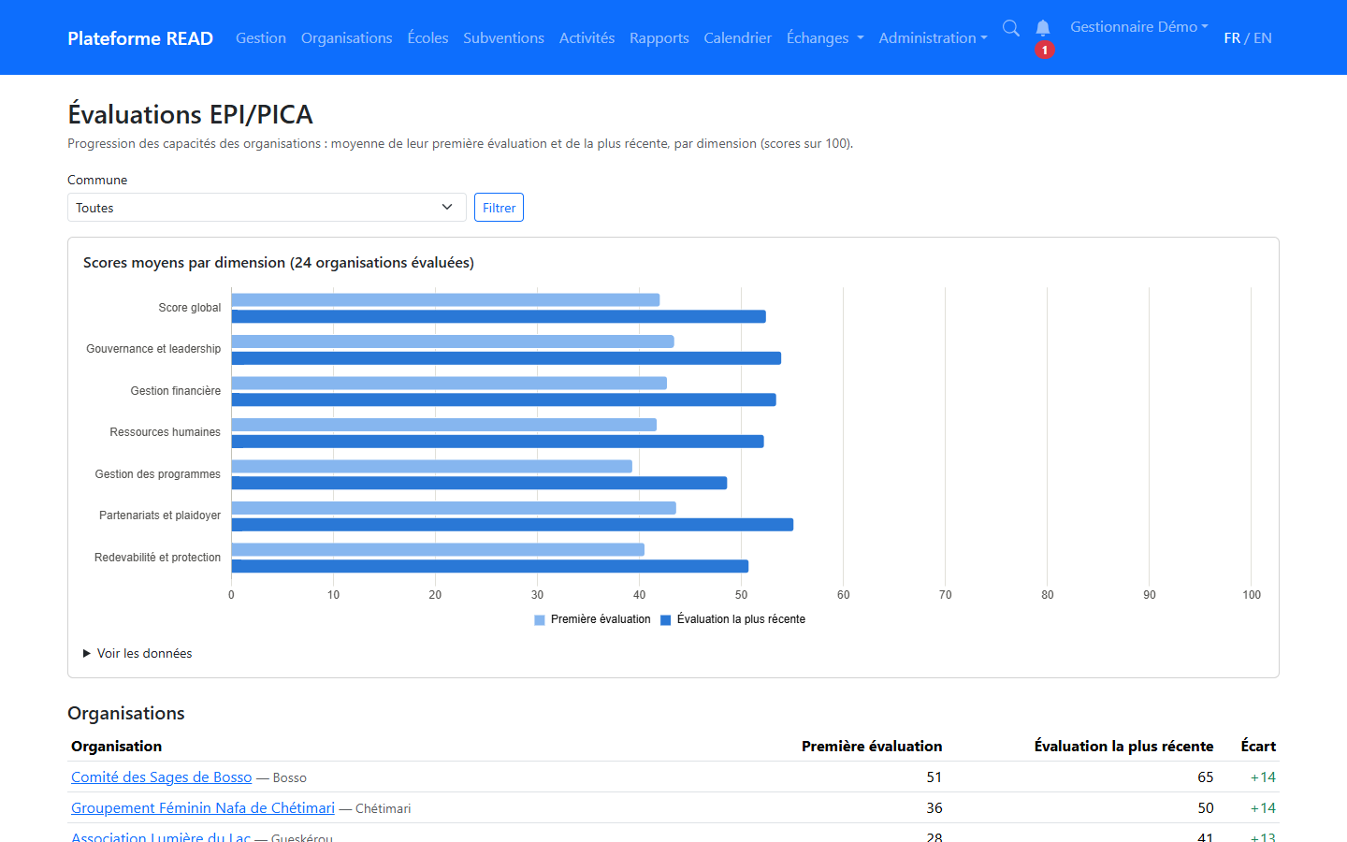The height and width of the screenshot is (842, 1347).
Task: Open the Échanges dropdown menu
Action: click(x=825, y=37)
